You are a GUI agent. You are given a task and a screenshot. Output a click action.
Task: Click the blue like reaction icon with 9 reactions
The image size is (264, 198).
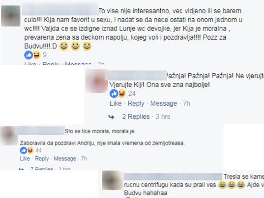pyautogui.click(x=29, y=55)
